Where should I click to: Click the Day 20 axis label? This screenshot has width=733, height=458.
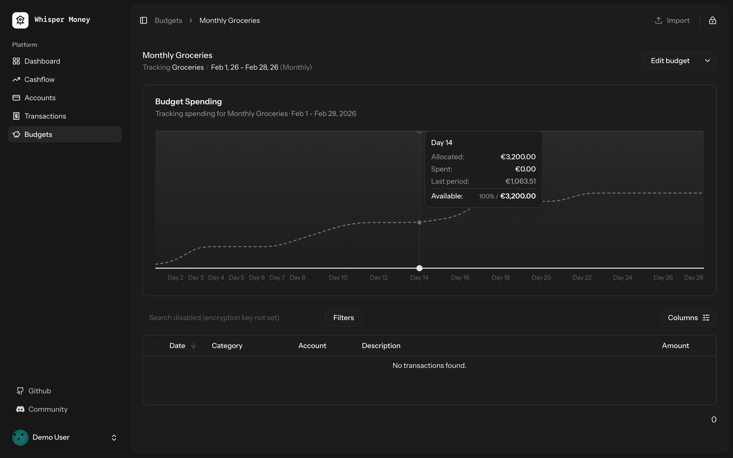[x=541, y=277]
